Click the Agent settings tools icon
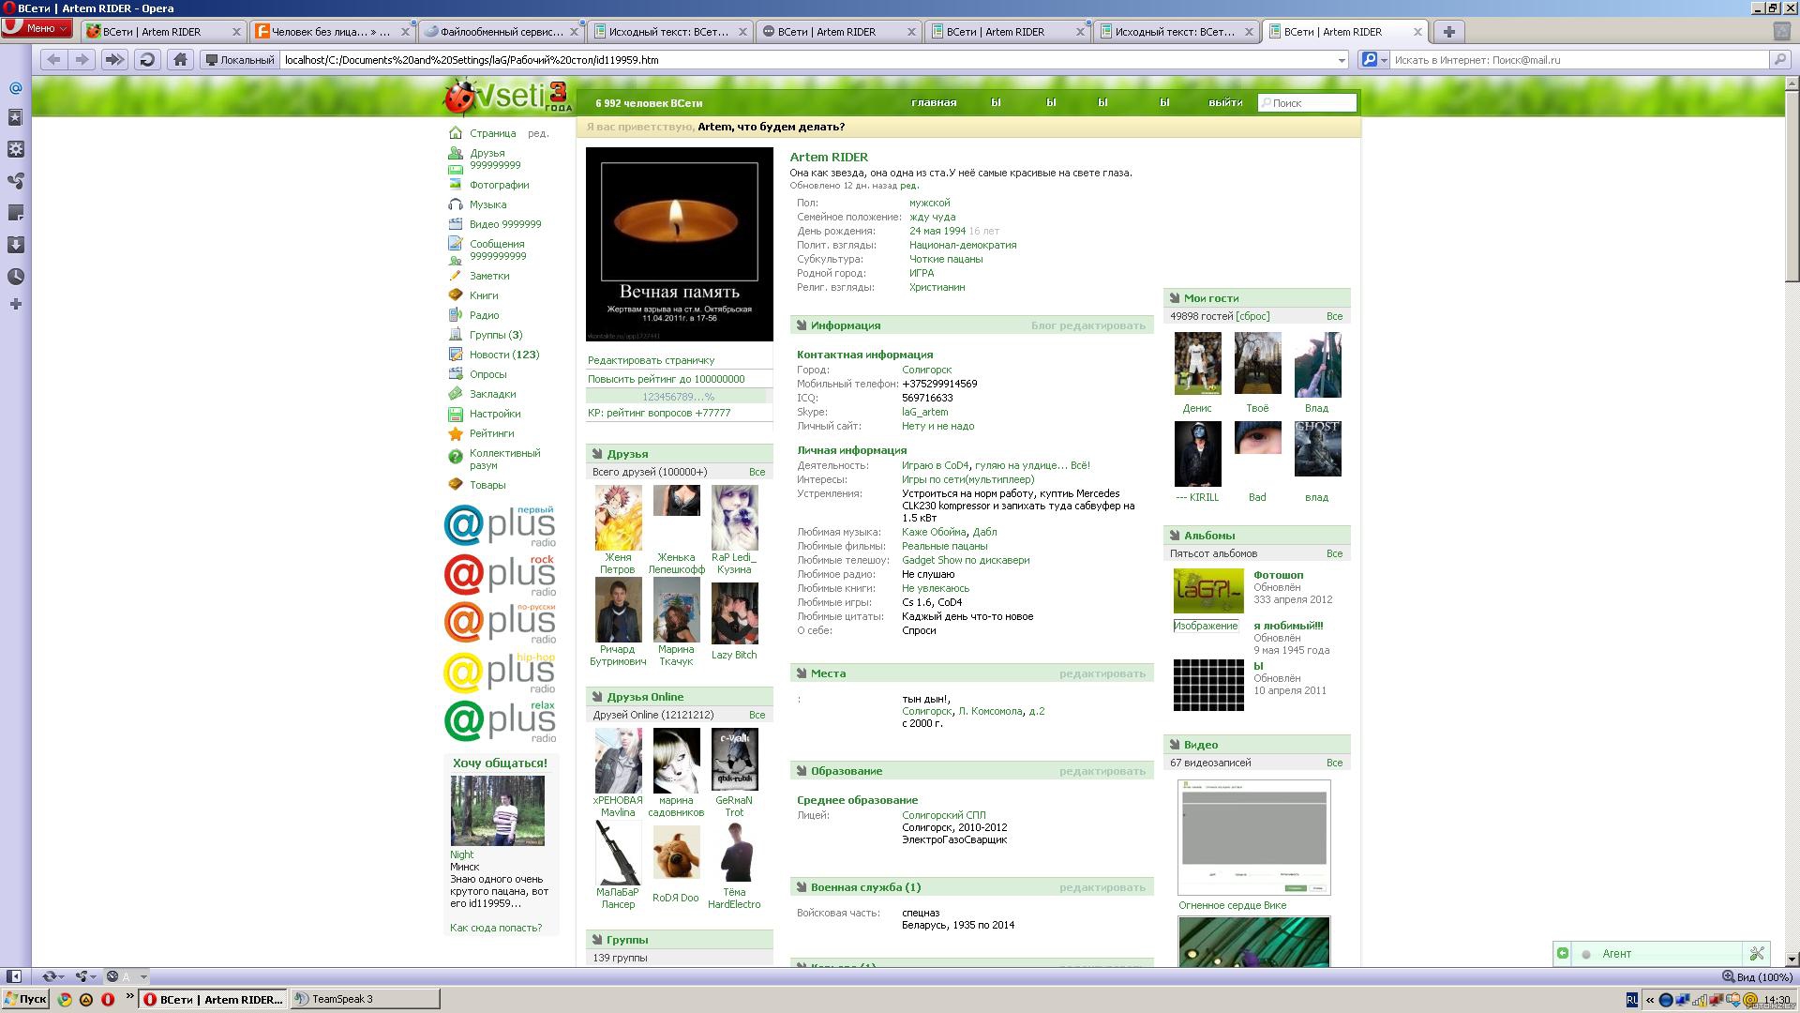The height and width of the screenshot is (1013, 1800). pos(1756,953)
